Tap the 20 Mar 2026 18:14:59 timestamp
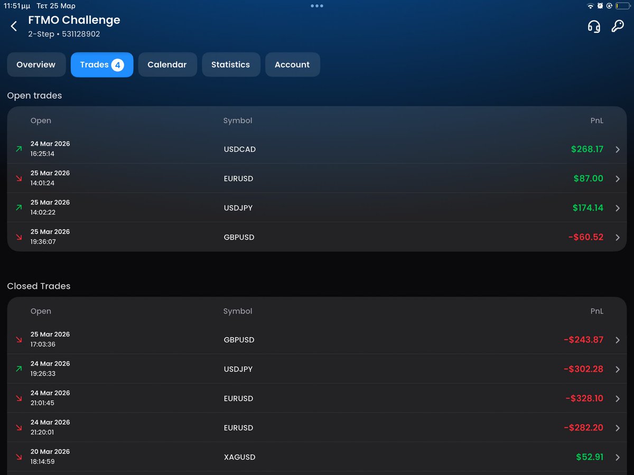 pyautogui.click(x=50, y=457)
